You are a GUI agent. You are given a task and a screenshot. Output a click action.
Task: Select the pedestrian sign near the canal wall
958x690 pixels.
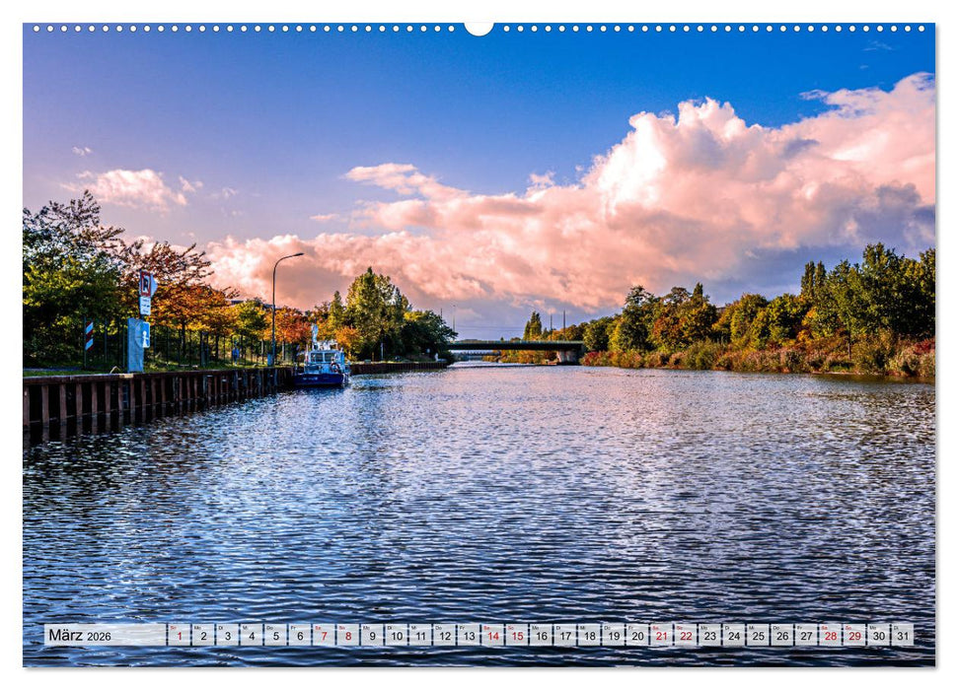[143, 338]
